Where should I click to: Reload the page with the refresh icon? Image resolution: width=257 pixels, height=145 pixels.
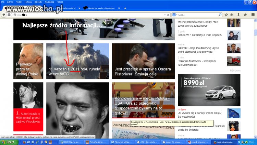click(x=168, y=15)
